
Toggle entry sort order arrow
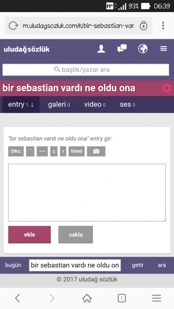[32, 105]
